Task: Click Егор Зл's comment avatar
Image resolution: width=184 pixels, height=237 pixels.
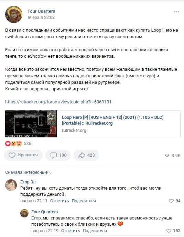Action: coord(11,185)
